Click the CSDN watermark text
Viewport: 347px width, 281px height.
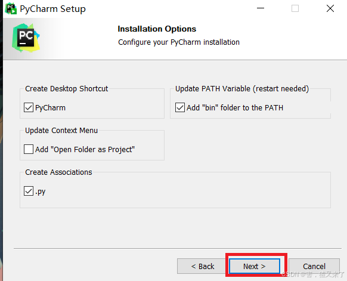tap(313, 274)
